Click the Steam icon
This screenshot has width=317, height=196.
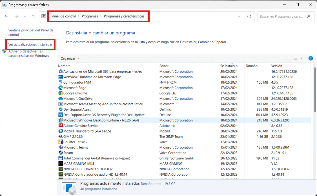coord(61,153)
